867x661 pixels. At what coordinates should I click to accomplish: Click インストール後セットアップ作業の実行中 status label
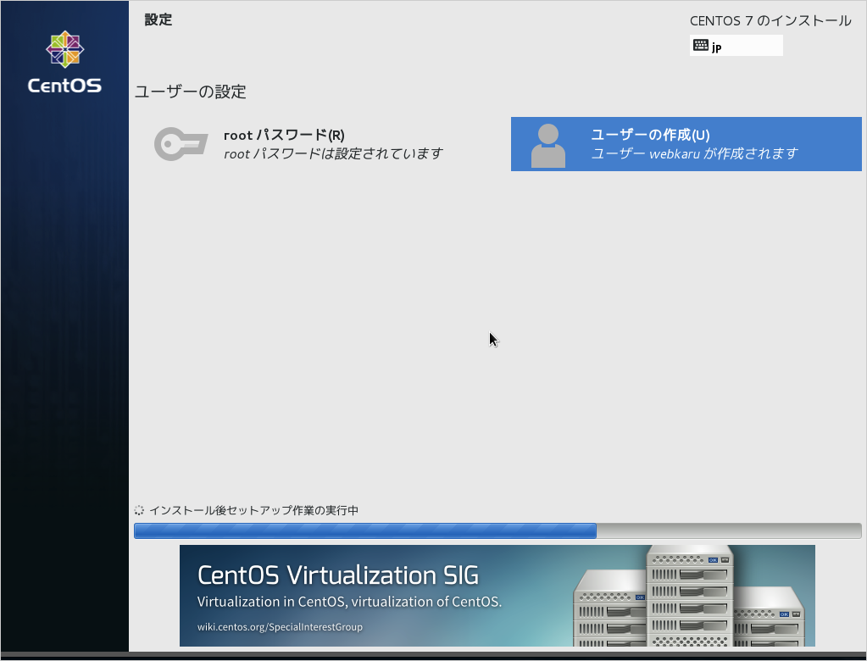click(253, 510)
